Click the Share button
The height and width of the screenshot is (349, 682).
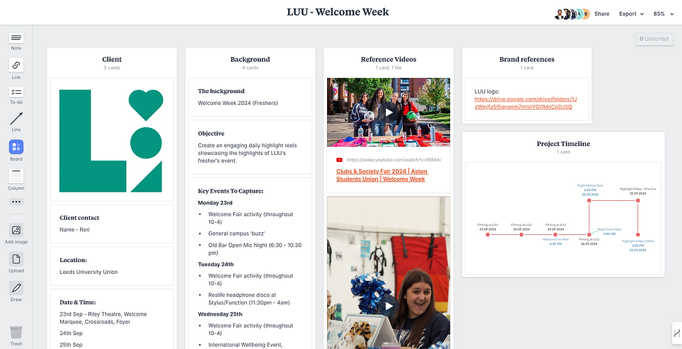601,14
